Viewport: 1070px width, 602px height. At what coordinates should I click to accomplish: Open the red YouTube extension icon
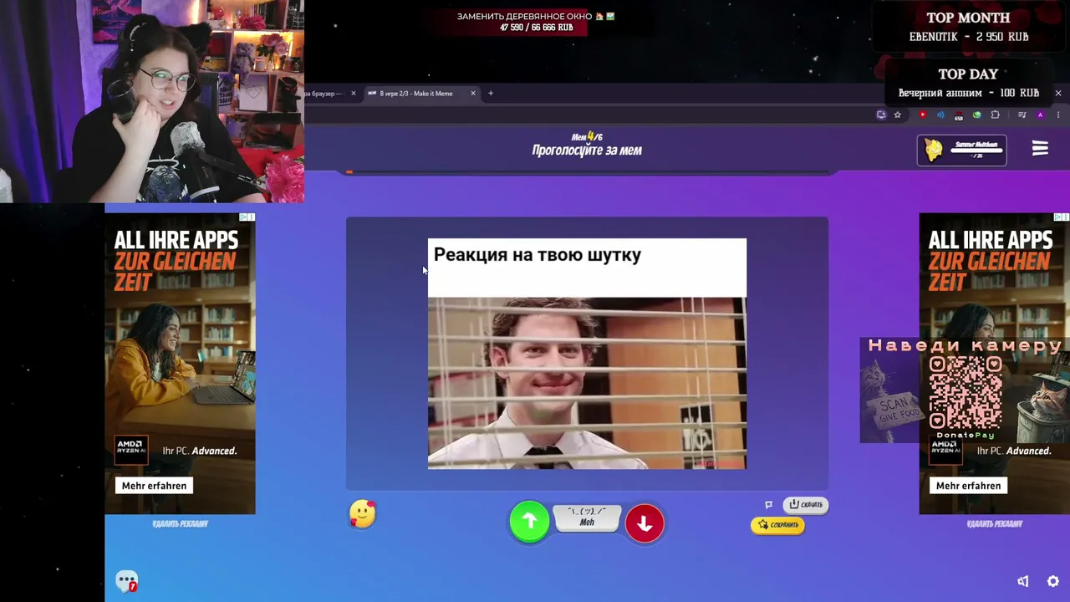coord(923,115)
